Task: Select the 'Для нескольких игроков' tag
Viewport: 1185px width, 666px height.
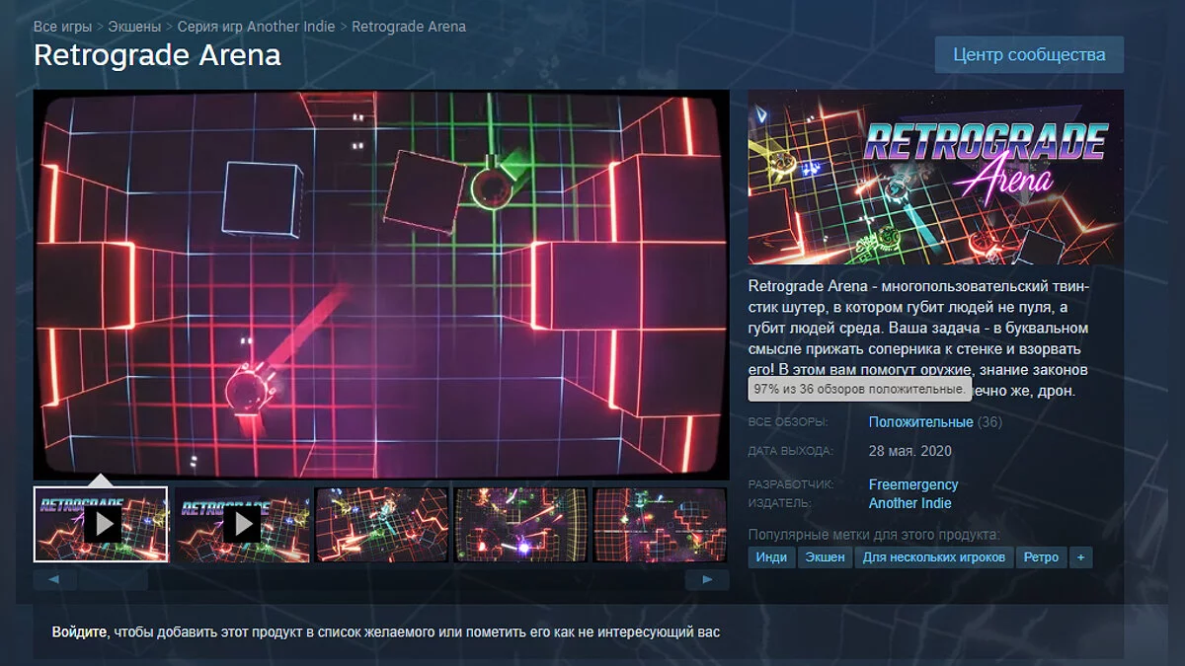Action: tap(934, 557)
